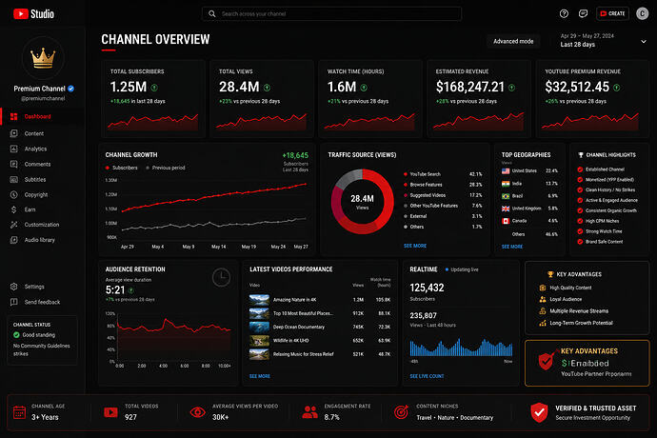Viewport: 657px width, 438px height.
Task: Click the High Quality Content icon
Action: [x=543, y=288]
